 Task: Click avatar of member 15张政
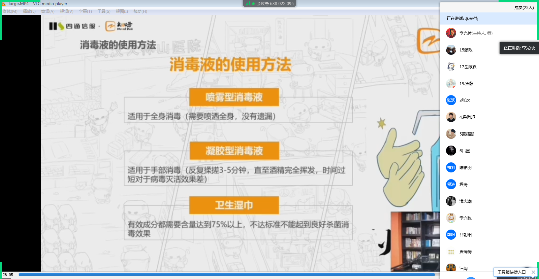(451, 50)
